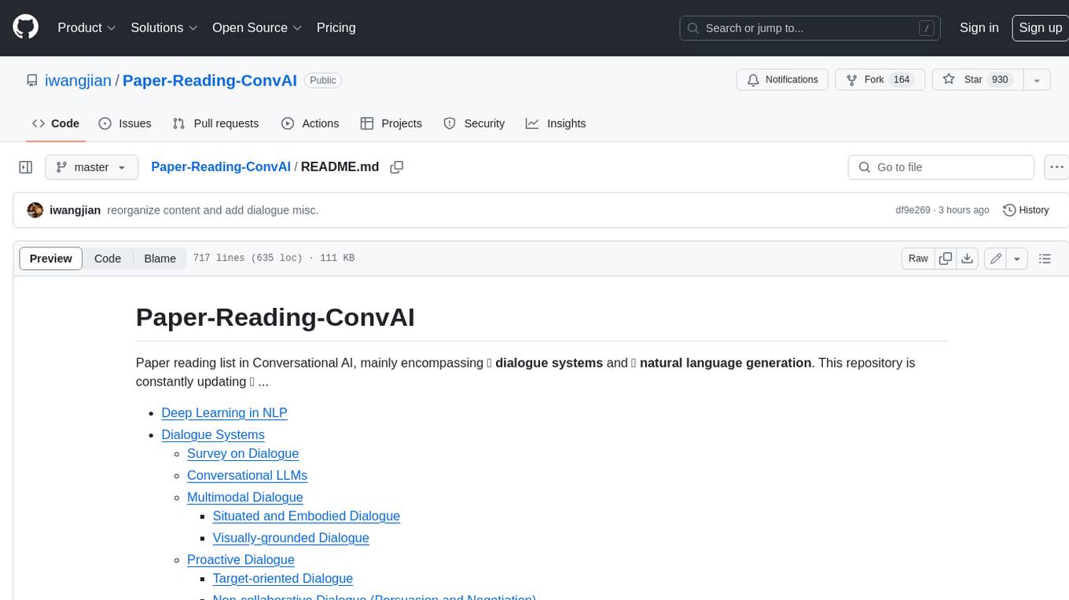Switch to the Actions tab

(x=310, y=123)
